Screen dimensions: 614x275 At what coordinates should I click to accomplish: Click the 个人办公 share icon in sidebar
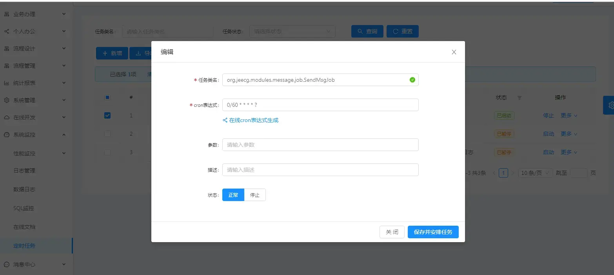[x=7, y=31]
